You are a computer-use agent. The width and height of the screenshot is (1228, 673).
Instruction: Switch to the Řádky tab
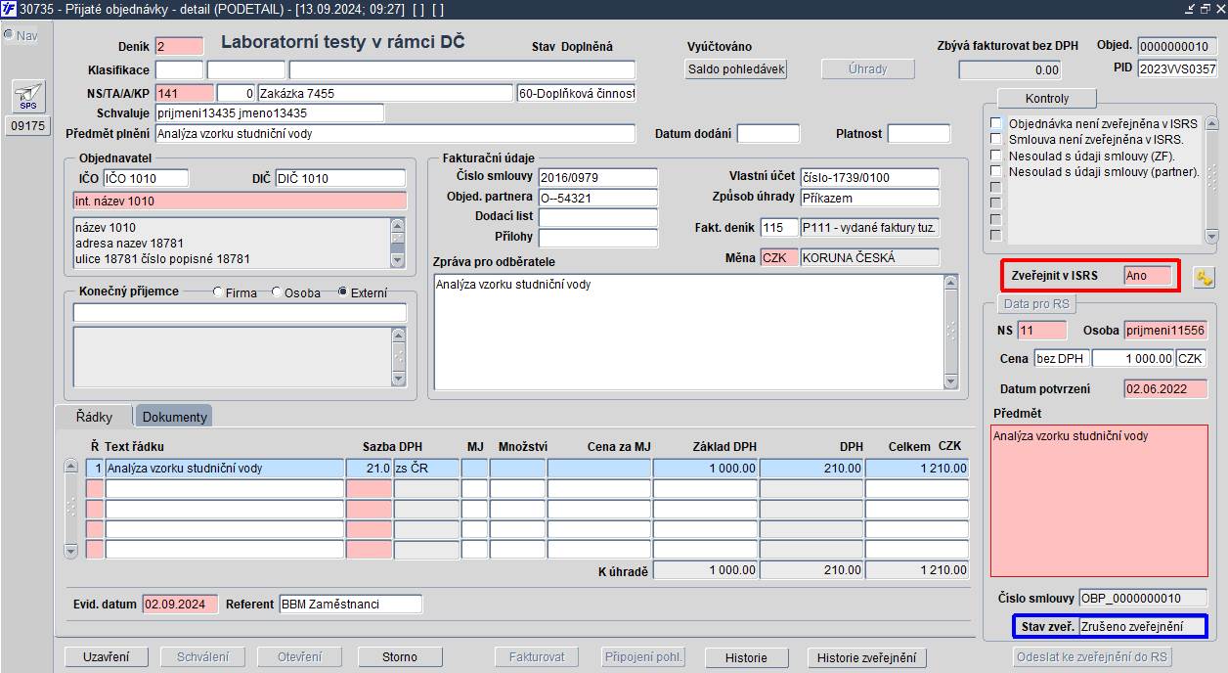94,417
